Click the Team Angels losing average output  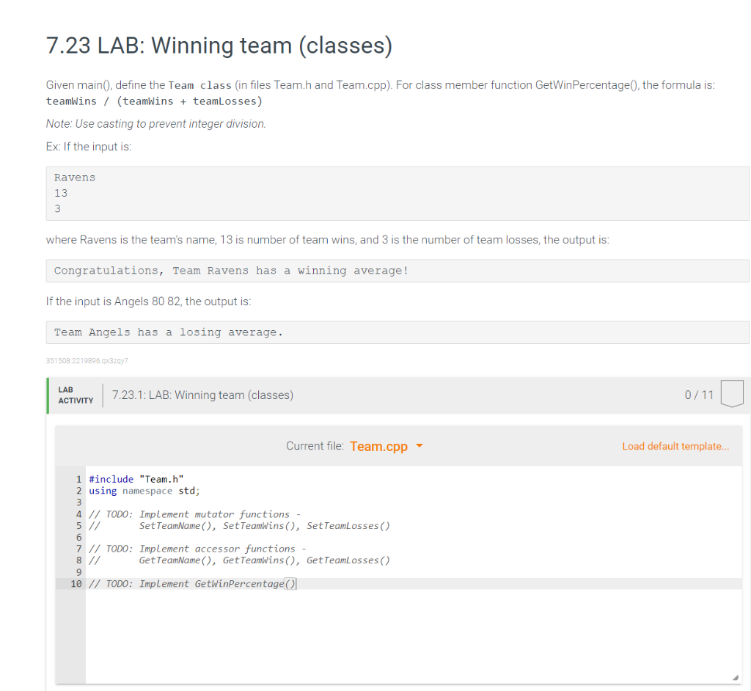pos(398,332)
